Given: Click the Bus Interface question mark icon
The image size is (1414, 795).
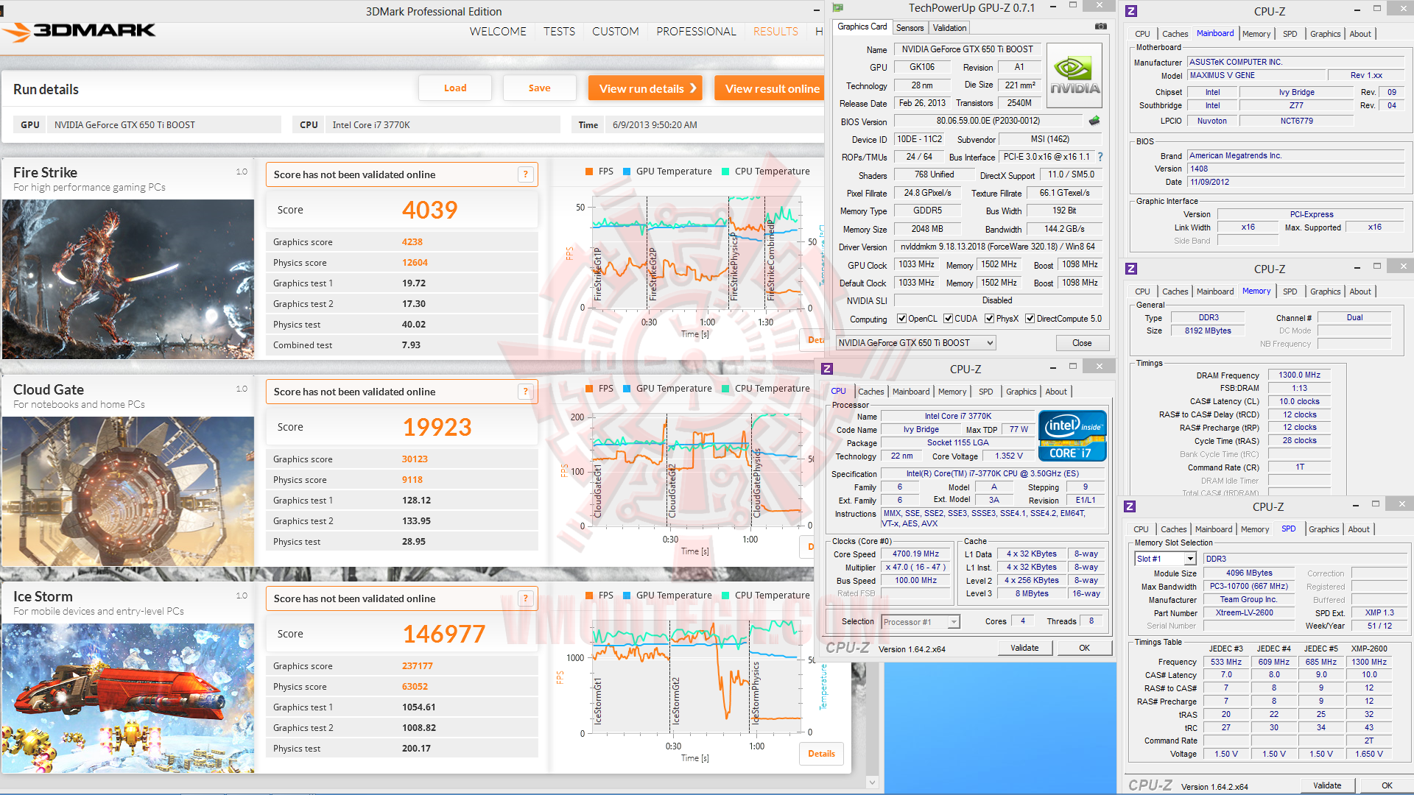Looking at the screenshot, I should (1100, 157).
